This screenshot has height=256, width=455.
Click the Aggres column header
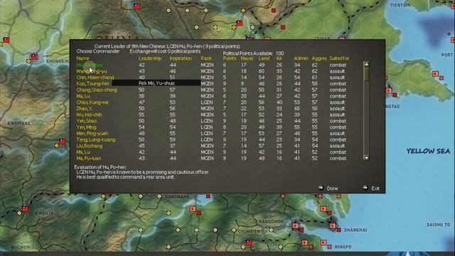tap(319, 58)
